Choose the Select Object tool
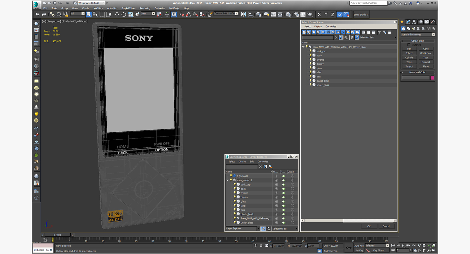The height and width of the screenshot is (254, 470). click(x=89, y=14)
